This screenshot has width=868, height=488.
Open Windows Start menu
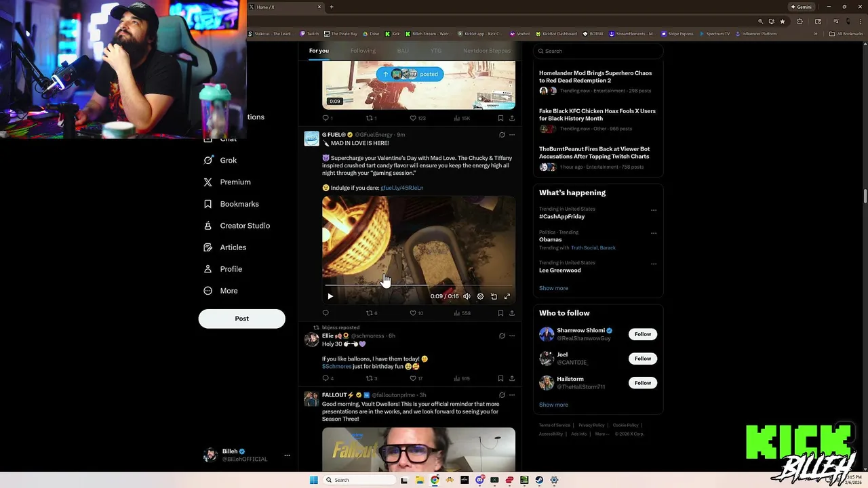313,480
